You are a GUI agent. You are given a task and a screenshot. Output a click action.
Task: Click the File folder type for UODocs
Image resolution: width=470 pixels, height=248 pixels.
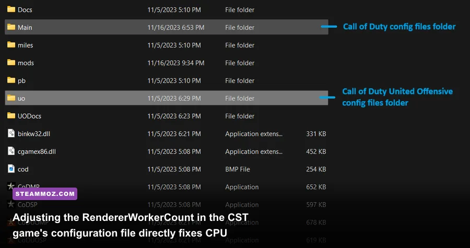point(240,116)
